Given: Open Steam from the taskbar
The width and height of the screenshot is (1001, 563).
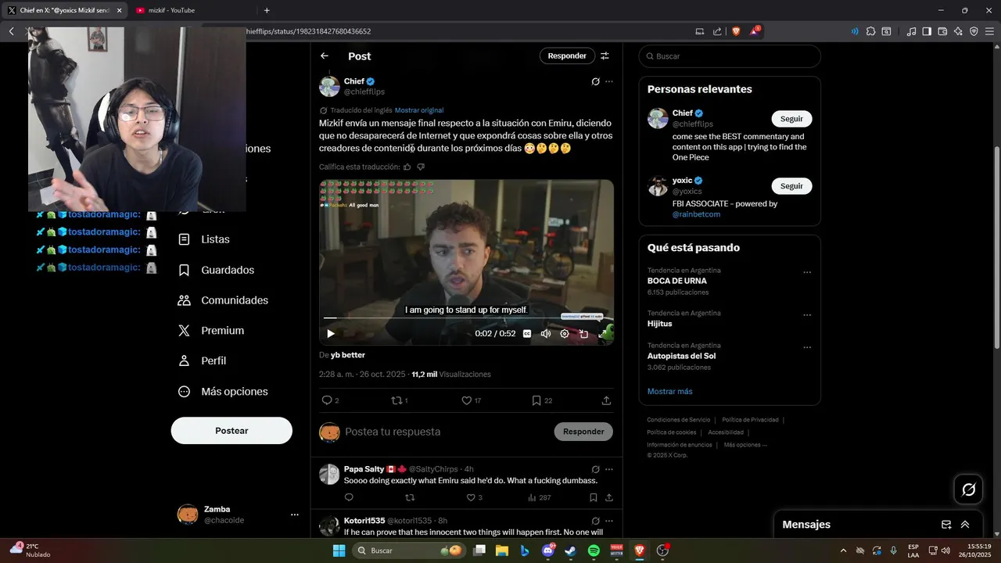Looking at the screenshot, I should tap(571, 550).
